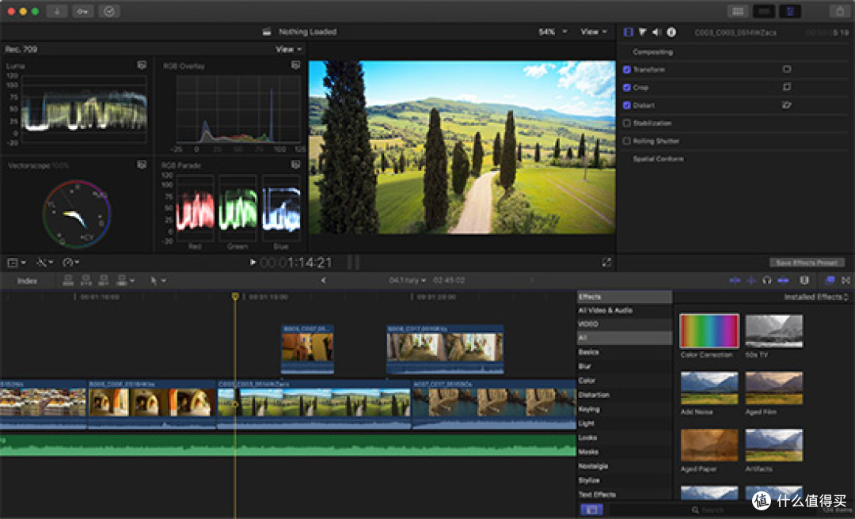Uncheck the Transform checkbox
Viewport: 855px width, 519px height.
click(x=626, y=70)
